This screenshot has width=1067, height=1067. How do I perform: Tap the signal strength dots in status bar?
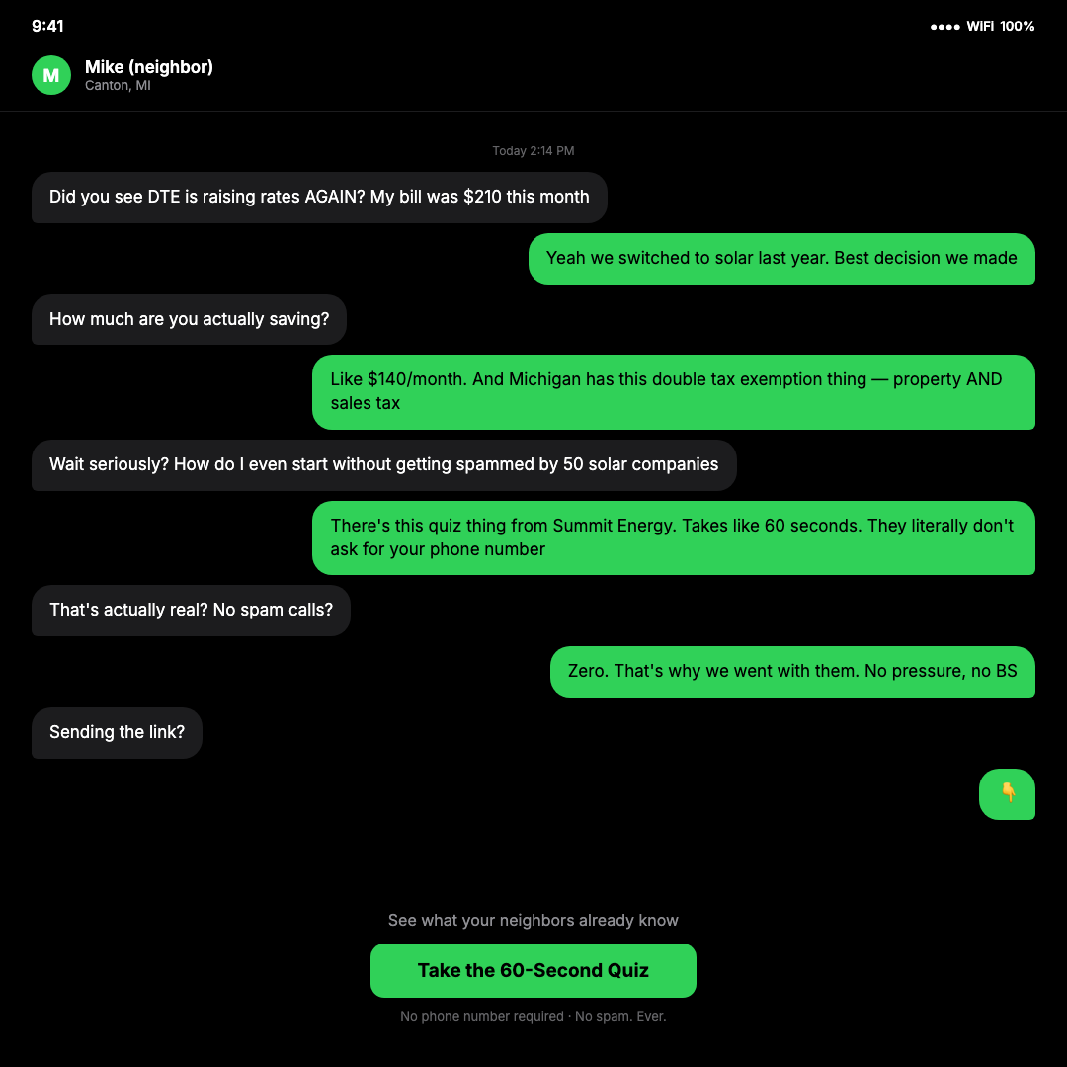(x=944, y=27)
